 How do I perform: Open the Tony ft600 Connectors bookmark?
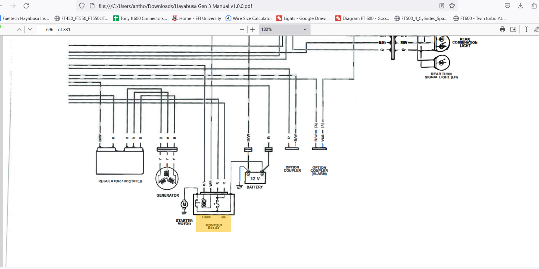pos(140,18)
